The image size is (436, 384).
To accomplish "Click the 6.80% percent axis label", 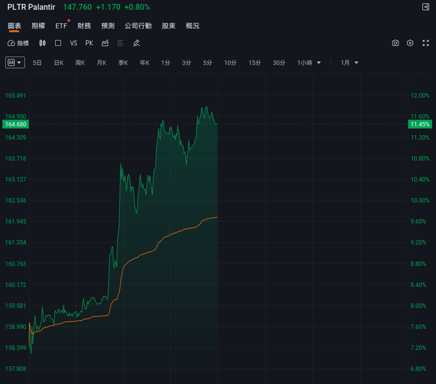I will 418,369.
